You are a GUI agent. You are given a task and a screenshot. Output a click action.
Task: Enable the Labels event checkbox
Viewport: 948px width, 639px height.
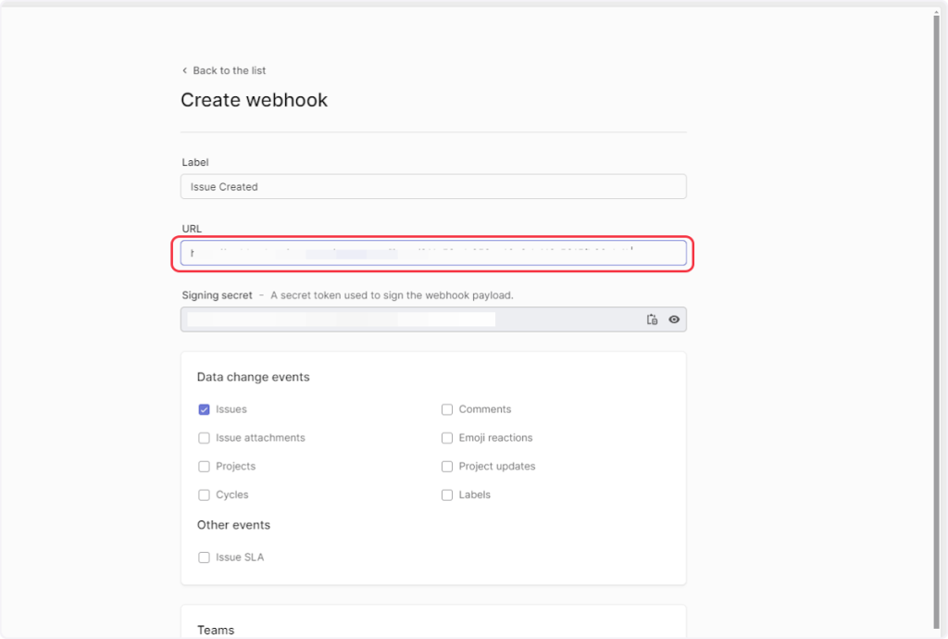click(x=447, y=495)
